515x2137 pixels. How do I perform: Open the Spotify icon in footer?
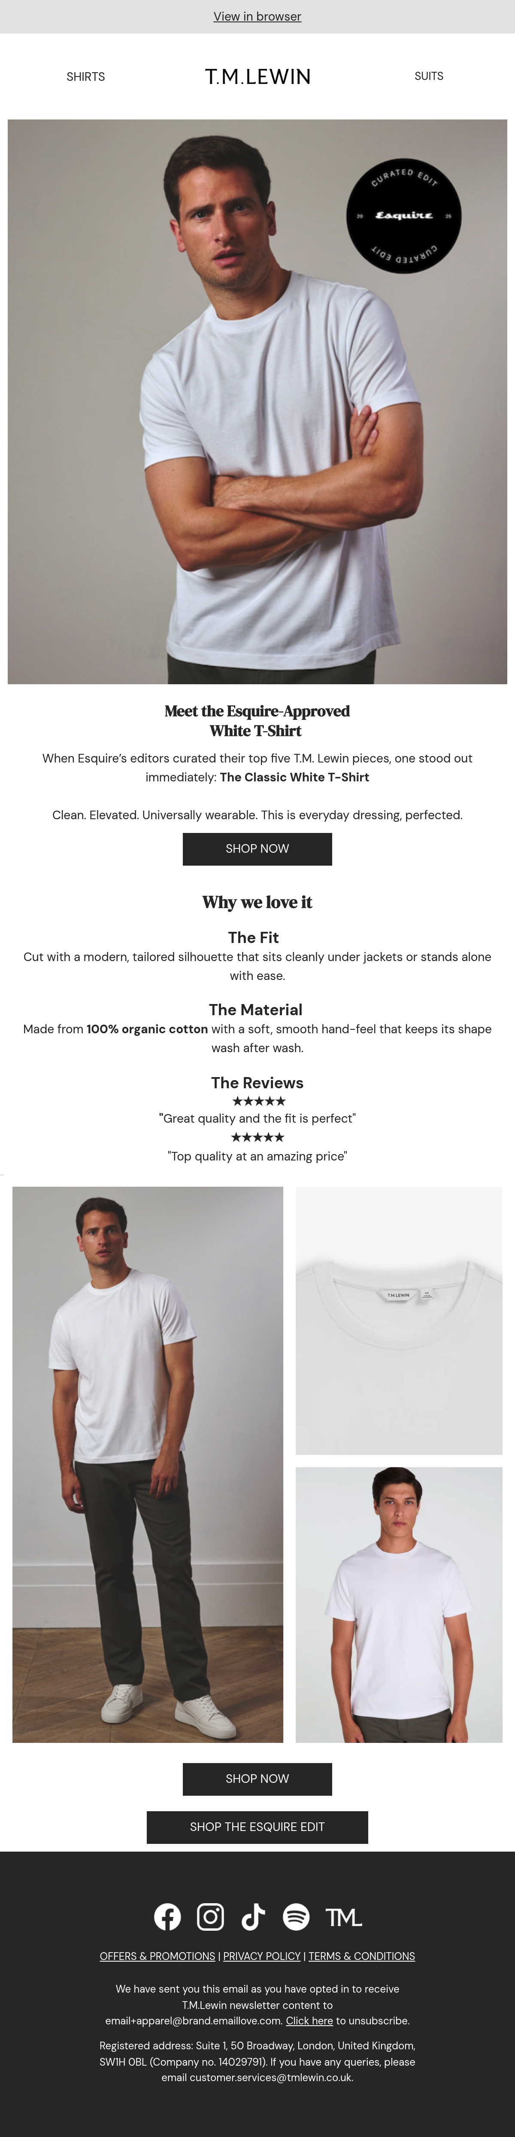(297, 1917)
